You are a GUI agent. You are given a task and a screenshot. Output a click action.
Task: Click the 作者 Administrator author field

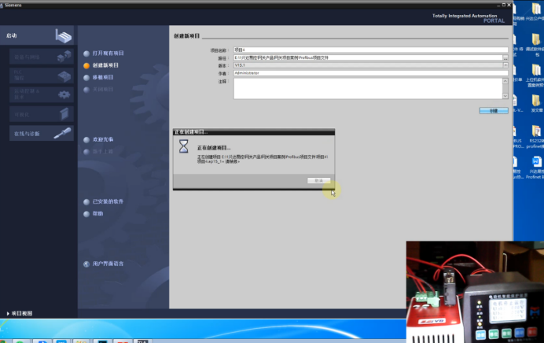click(x=370, y=73)
